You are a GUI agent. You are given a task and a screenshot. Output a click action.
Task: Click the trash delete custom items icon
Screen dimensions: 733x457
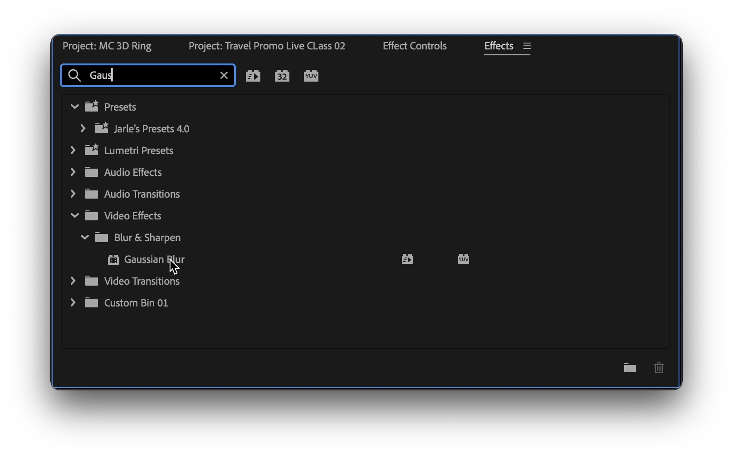pyautogui.click(x=659, y=368)
